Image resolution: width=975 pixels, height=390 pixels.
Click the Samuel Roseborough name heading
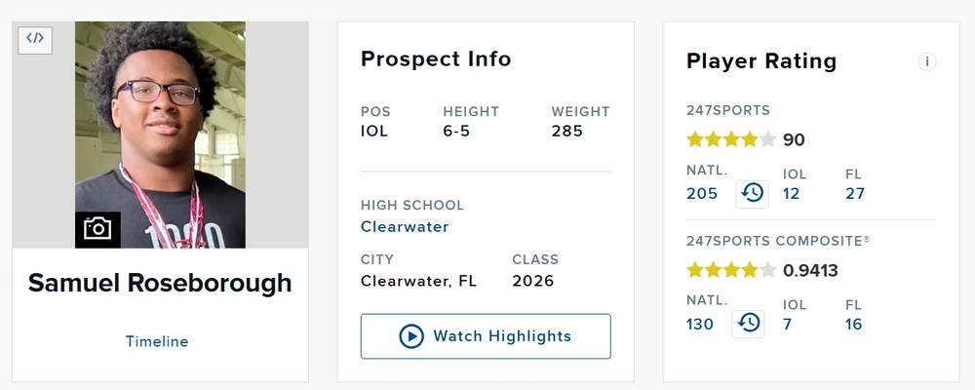click(160, 283)
